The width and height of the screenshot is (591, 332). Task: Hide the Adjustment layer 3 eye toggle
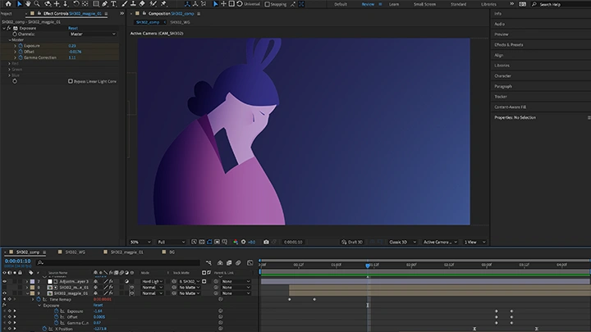5,281
